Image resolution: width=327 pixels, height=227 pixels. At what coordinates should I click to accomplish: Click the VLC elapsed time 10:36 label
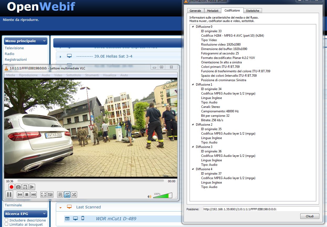tap(10, 181)
